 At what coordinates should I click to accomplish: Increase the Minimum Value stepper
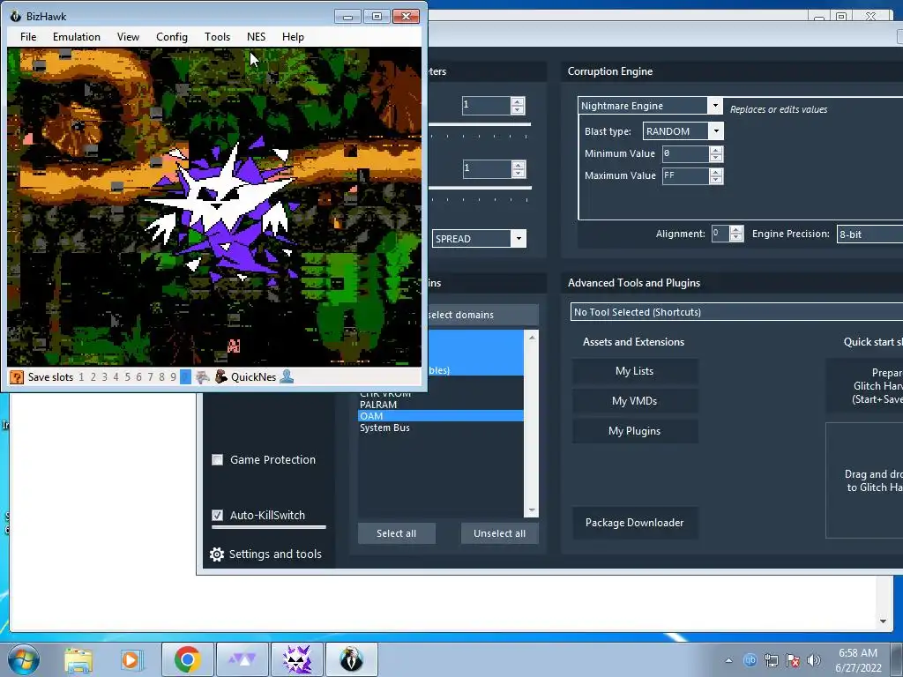pyautogui.click(x=716, y=150)
